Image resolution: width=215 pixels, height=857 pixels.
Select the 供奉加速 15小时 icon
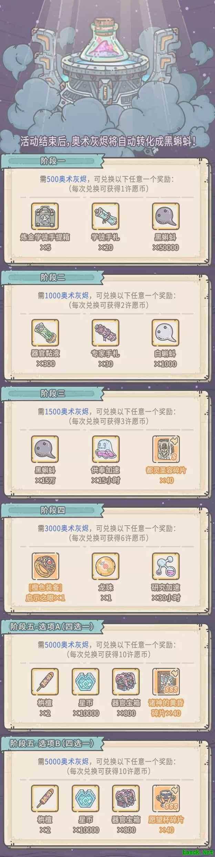106,449
